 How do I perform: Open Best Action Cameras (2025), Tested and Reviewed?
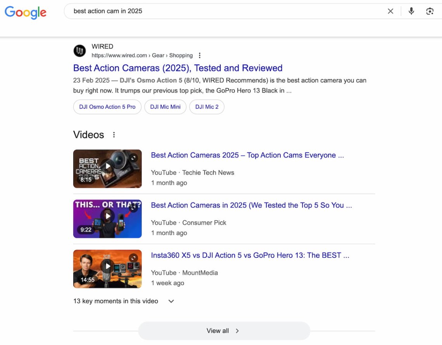(178, 68)
